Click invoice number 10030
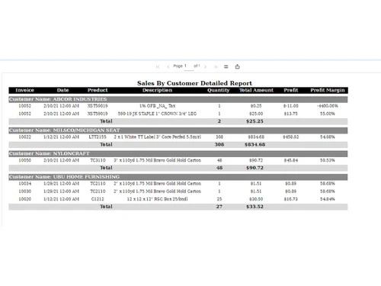The image size is (381, 286). pos(24,191)
